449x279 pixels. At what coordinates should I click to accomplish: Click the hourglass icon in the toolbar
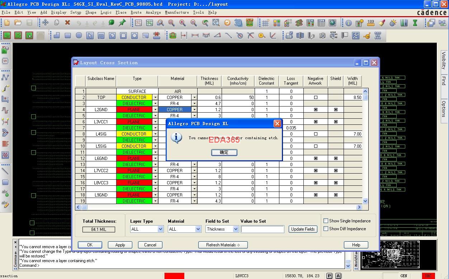point(415,23)
